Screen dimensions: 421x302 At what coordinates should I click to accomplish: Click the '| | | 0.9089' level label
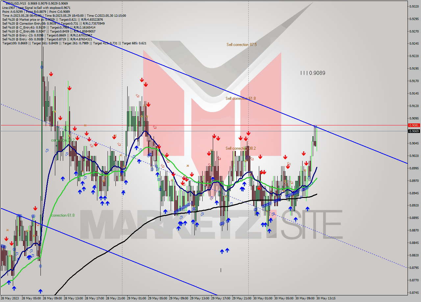click(x=313, y=73)
